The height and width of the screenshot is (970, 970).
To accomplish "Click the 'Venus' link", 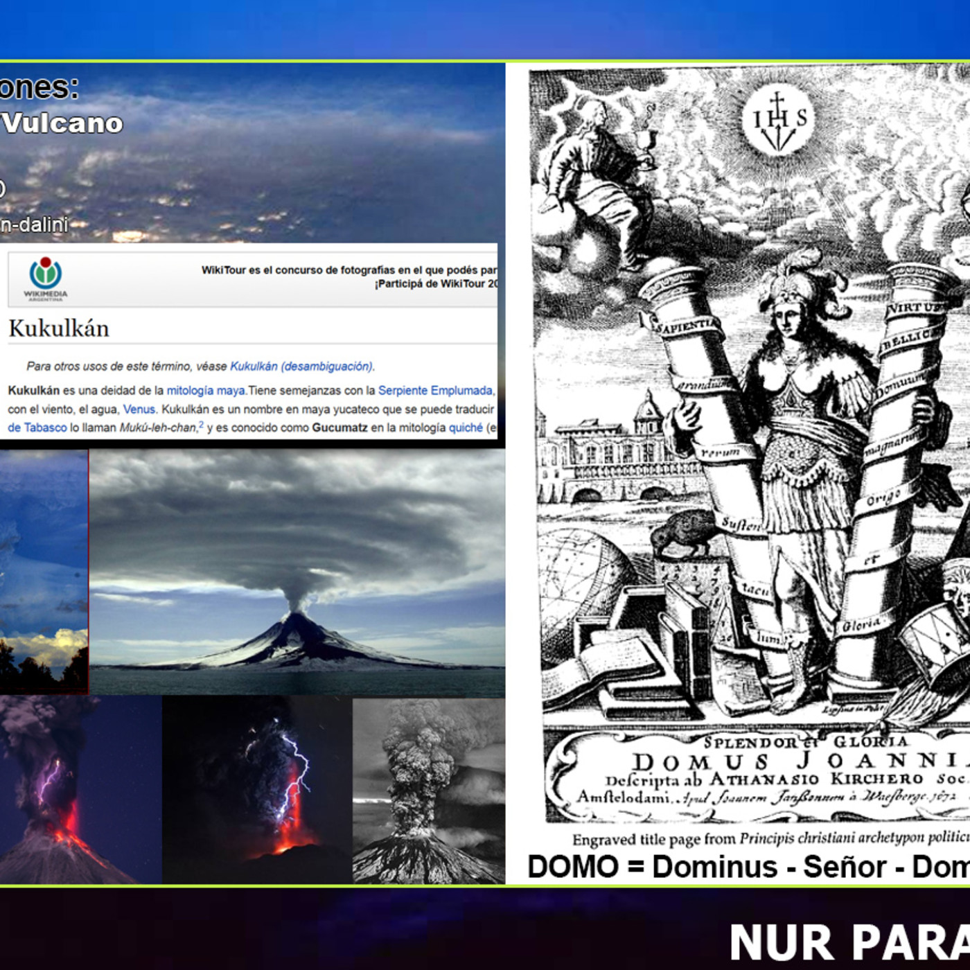I will point(139,409).
